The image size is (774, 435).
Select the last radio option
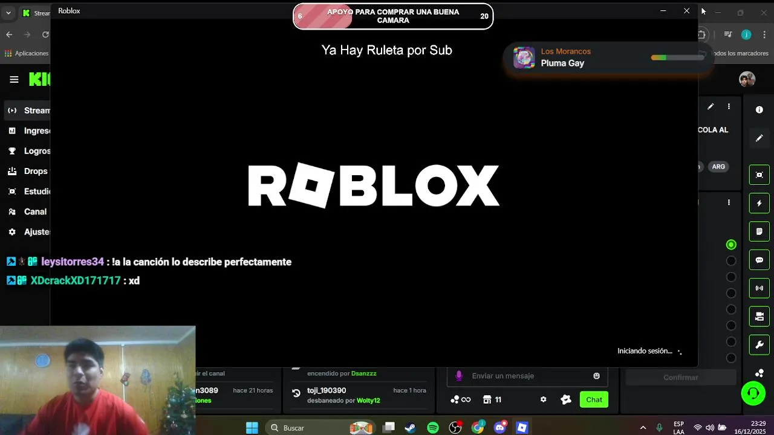pos(731,358)
